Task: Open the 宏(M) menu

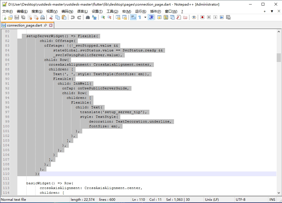Action: [x=127, y=11]
